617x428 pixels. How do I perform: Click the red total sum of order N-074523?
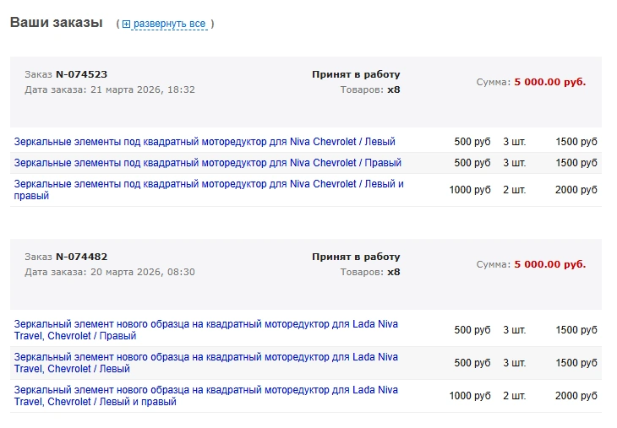[549, 82]
